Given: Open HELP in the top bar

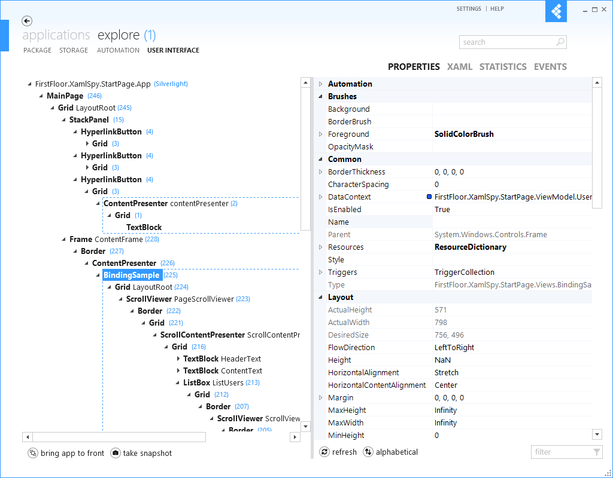Looking at the screenshot, I should tap(497, 8).
